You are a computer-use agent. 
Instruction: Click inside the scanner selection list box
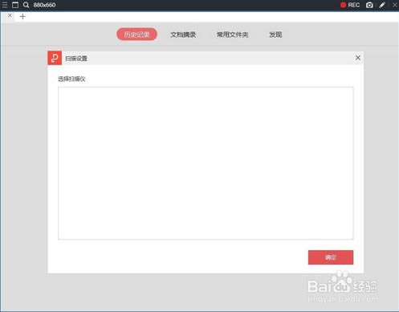click(x=206, y=163)
